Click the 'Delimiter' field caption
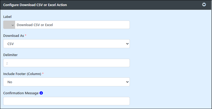212x109 pixels. tap(10, 55)
